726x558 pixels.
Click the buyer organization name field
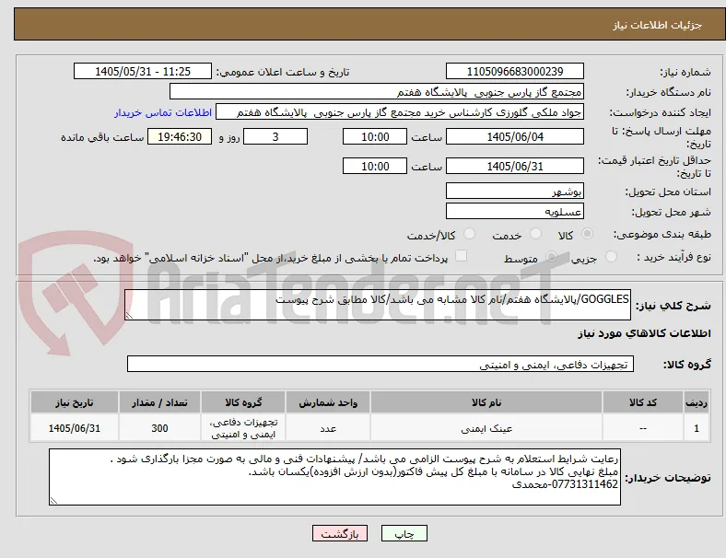(x=377, y=91)
